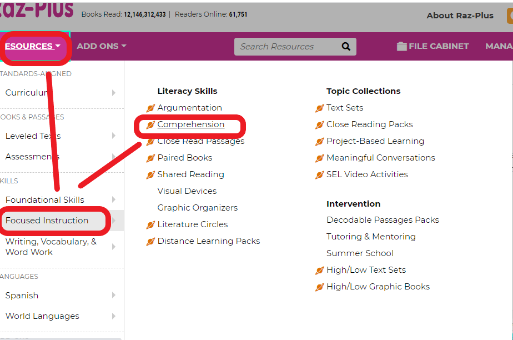The image size is (513, 340).
Task: Click planet icon beside Paired Books
Action: click(150, 158)
